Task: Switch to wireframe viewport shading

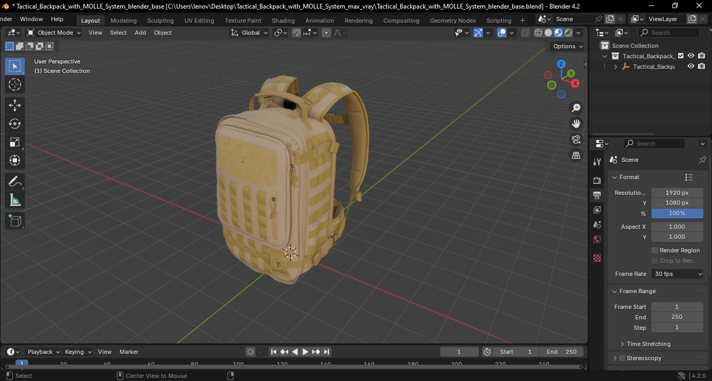Action: click(538, 33)
